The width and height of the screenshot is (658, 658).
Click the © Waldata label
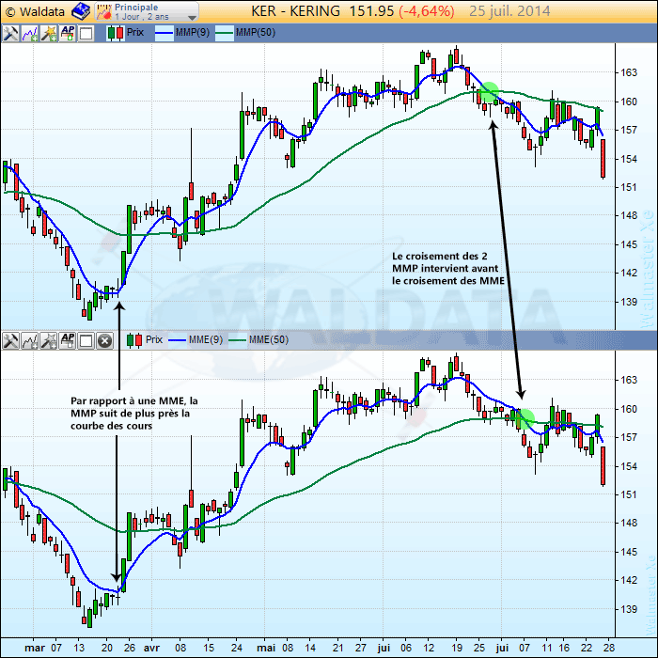click(36, 11)
